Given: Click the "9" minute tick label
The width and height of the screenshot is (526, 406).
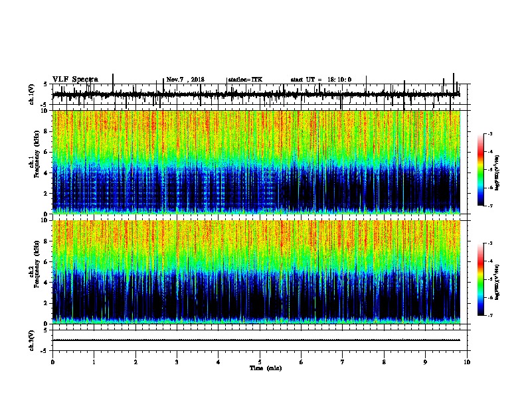Looking at the screenshot, I should (425, 362).
